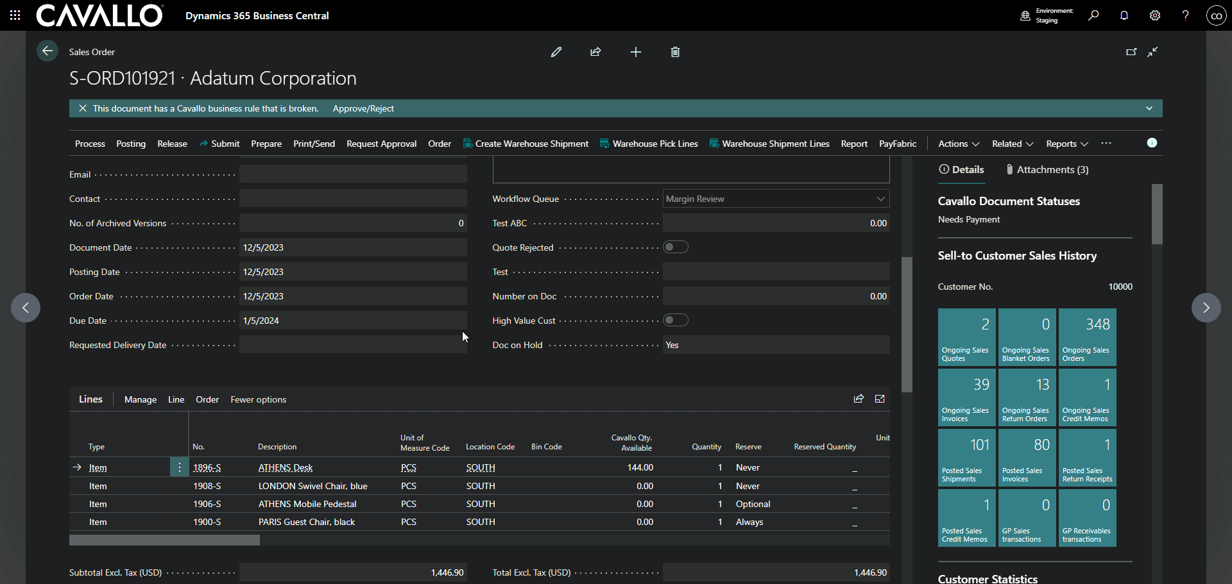This screenshot has height=584, width=1232.
Task: Open the app launcher waffle icon
Action: 15,15
